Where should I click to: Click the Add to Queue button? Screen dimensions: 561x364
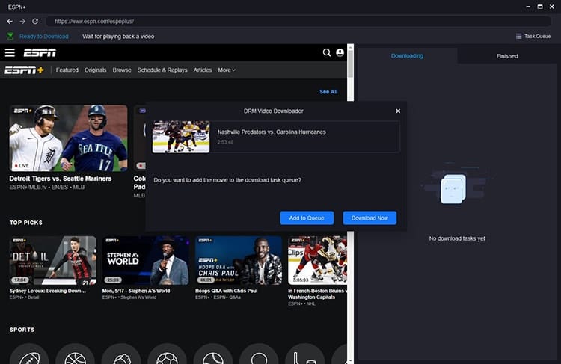click(x=307, y=218)
